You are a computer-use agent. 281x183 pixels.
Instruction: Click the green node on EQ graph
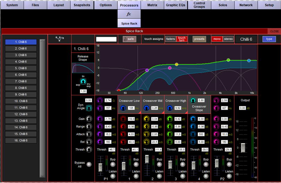coord(228,60)
